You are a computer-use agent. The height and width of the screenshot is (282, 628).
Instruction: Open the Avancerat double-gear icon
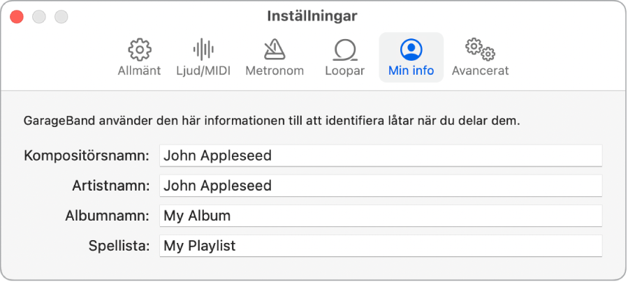coord(480,50)
